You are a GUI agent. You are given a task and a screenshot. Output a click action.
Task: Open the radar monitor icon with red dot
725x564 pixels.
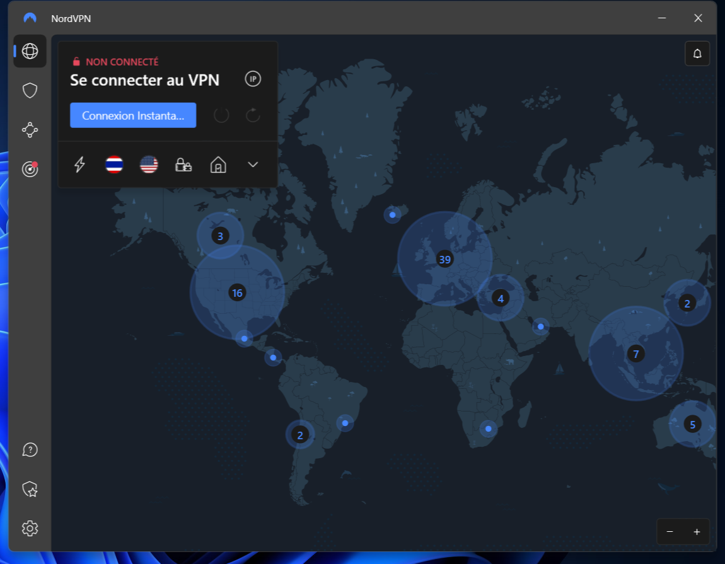[30, 169]
